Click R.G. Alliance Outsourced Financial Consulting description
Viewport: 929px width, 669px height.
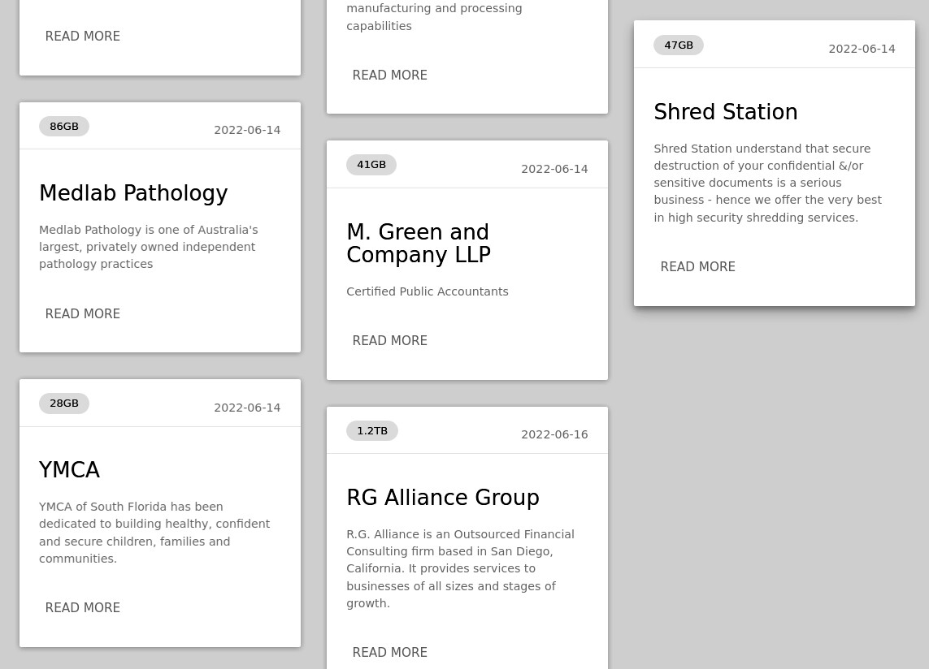point(460,569)
